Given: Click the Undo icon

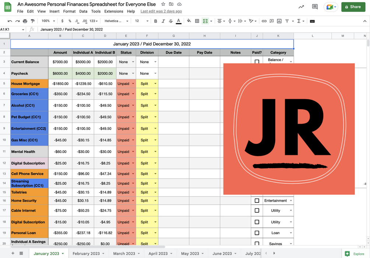Looking at the screenshot, I should point(10,21).
